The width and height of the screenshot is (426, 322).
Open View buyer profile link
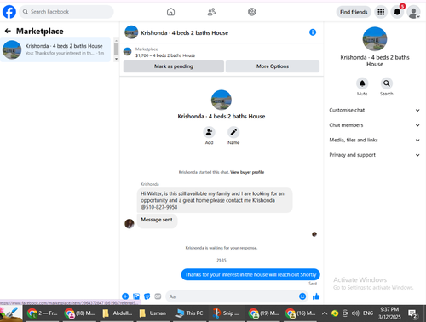[x=247, y=172]
